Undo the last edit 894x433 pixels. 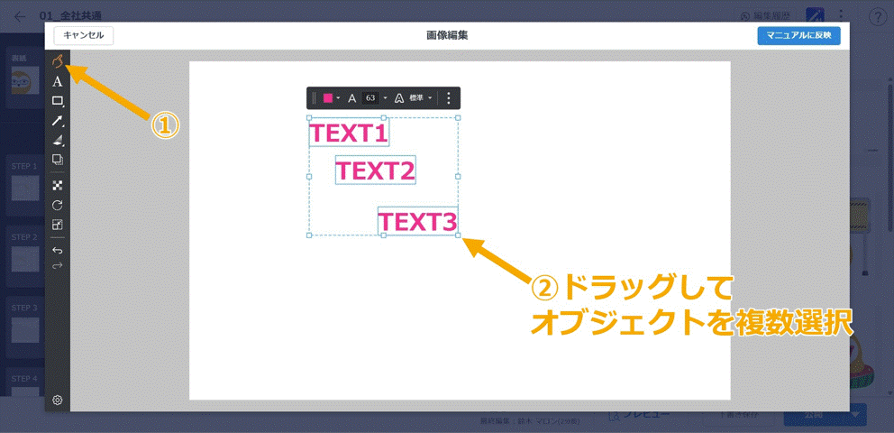(x=57, y=251)
